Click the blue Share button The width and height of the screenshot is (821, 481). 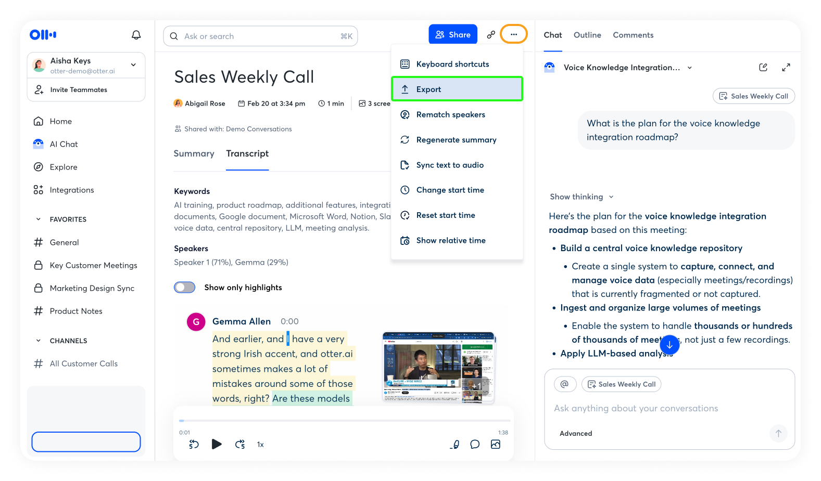[x=452, y=35]
